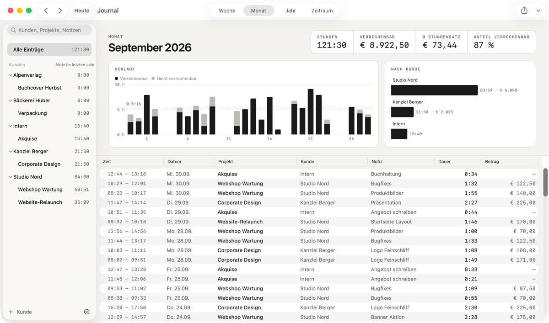Screen dimensions: 549x323
Task: Collapse the Kanzlei Berger group
Action: pyautogui.click(x=10, y=151)
